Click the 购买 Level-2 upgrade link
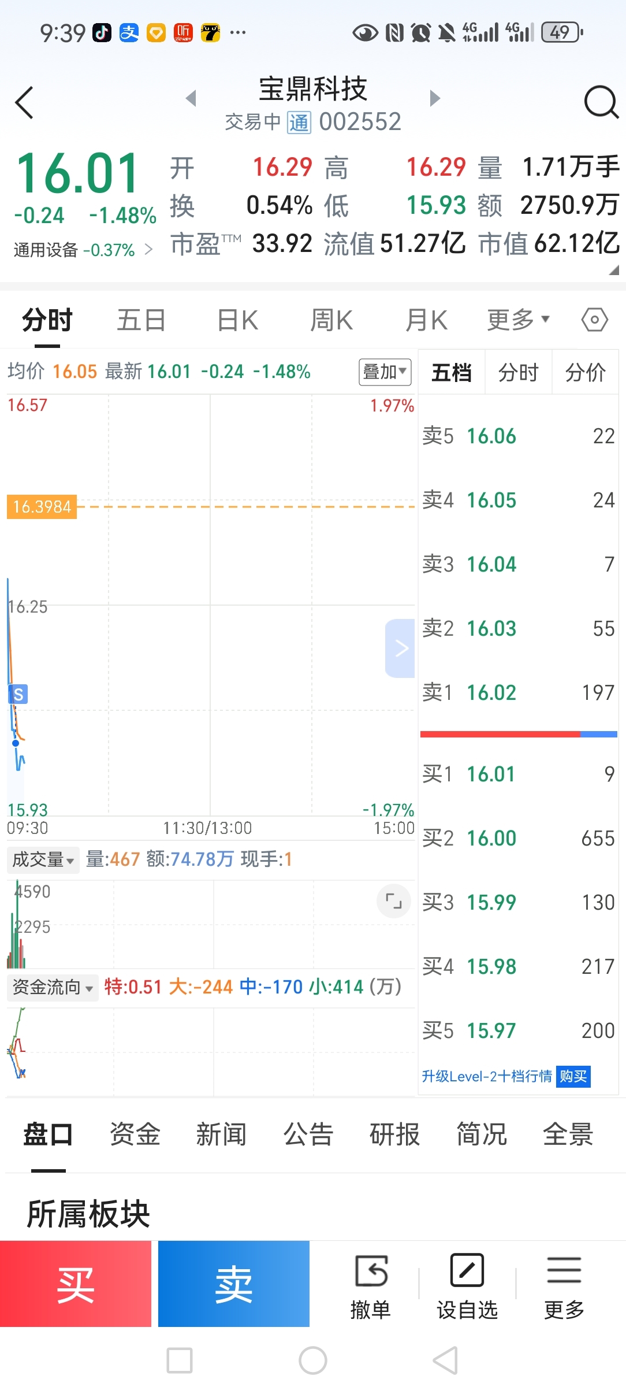Image resolution: width=626 pixels, height=1394 pixels. point(573,1076)
